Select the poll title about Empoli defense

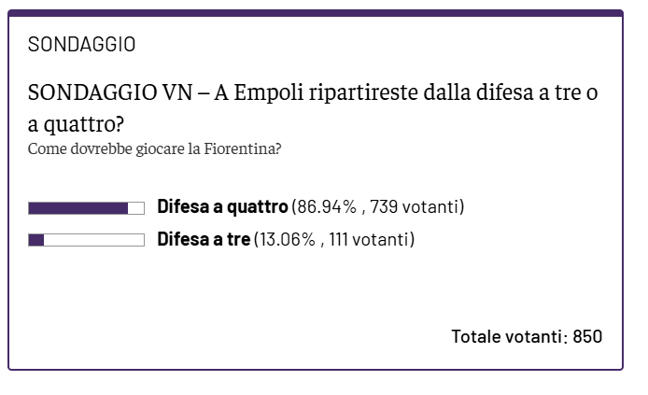(313, 107)
